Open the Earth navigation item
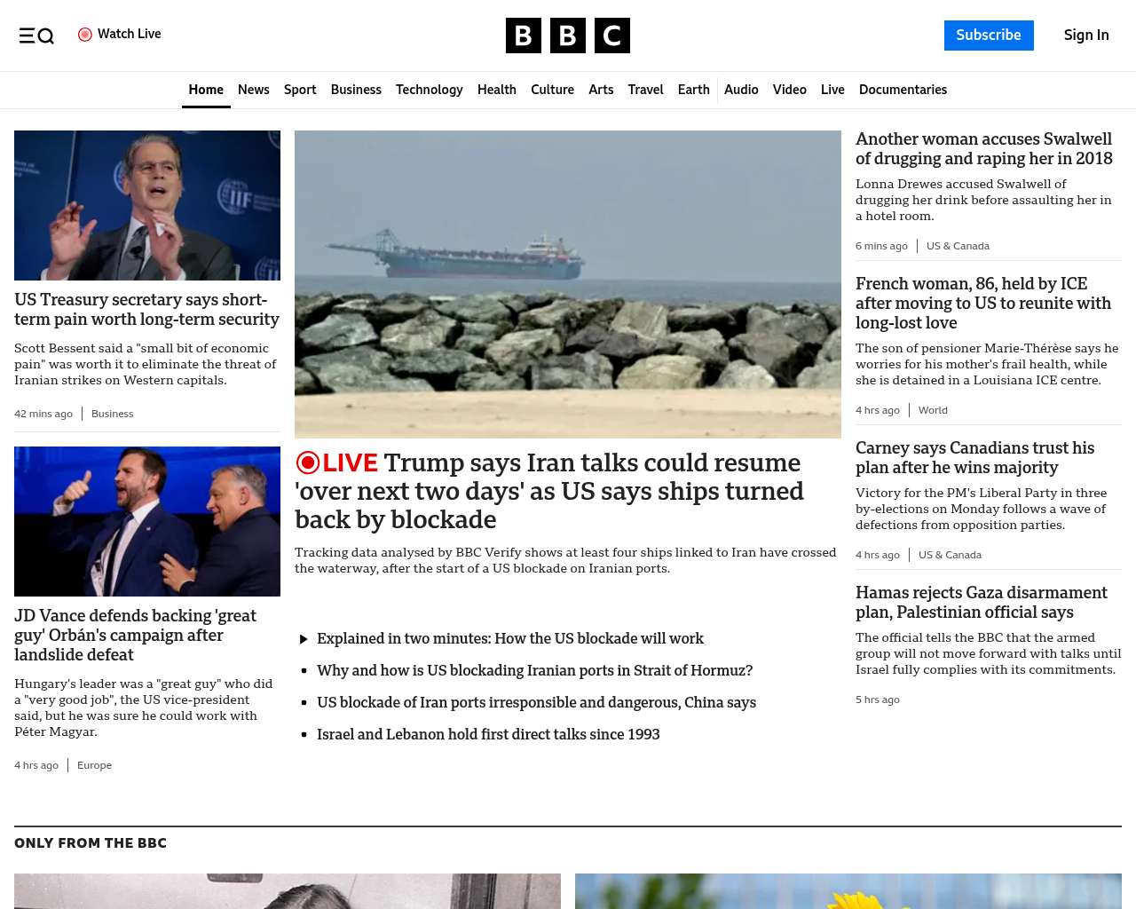Image resolution: width=1136 pixels, height=909 pixels. point(693,90)
